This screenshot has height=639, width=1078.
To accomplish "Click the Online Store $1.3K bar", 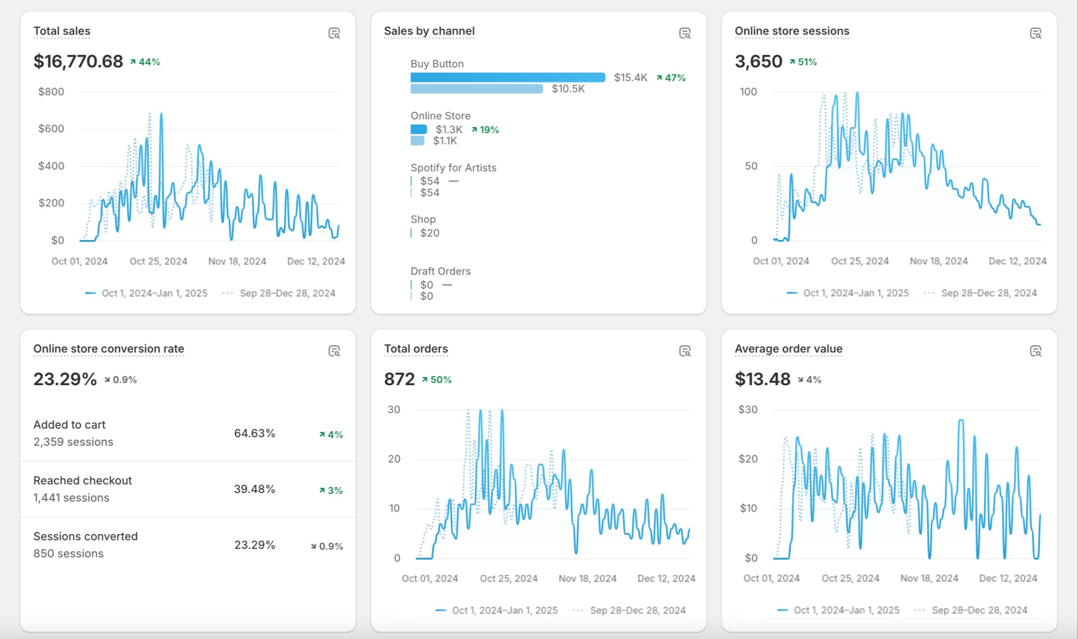I will pos(418,130).
